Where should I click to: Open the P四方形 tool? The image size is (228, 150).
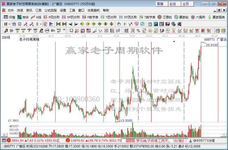click(x=52, y=17)
